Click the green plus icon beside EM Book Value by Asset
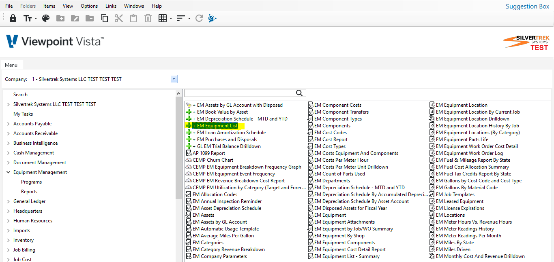Screen dimensions: 554x262 188,112
